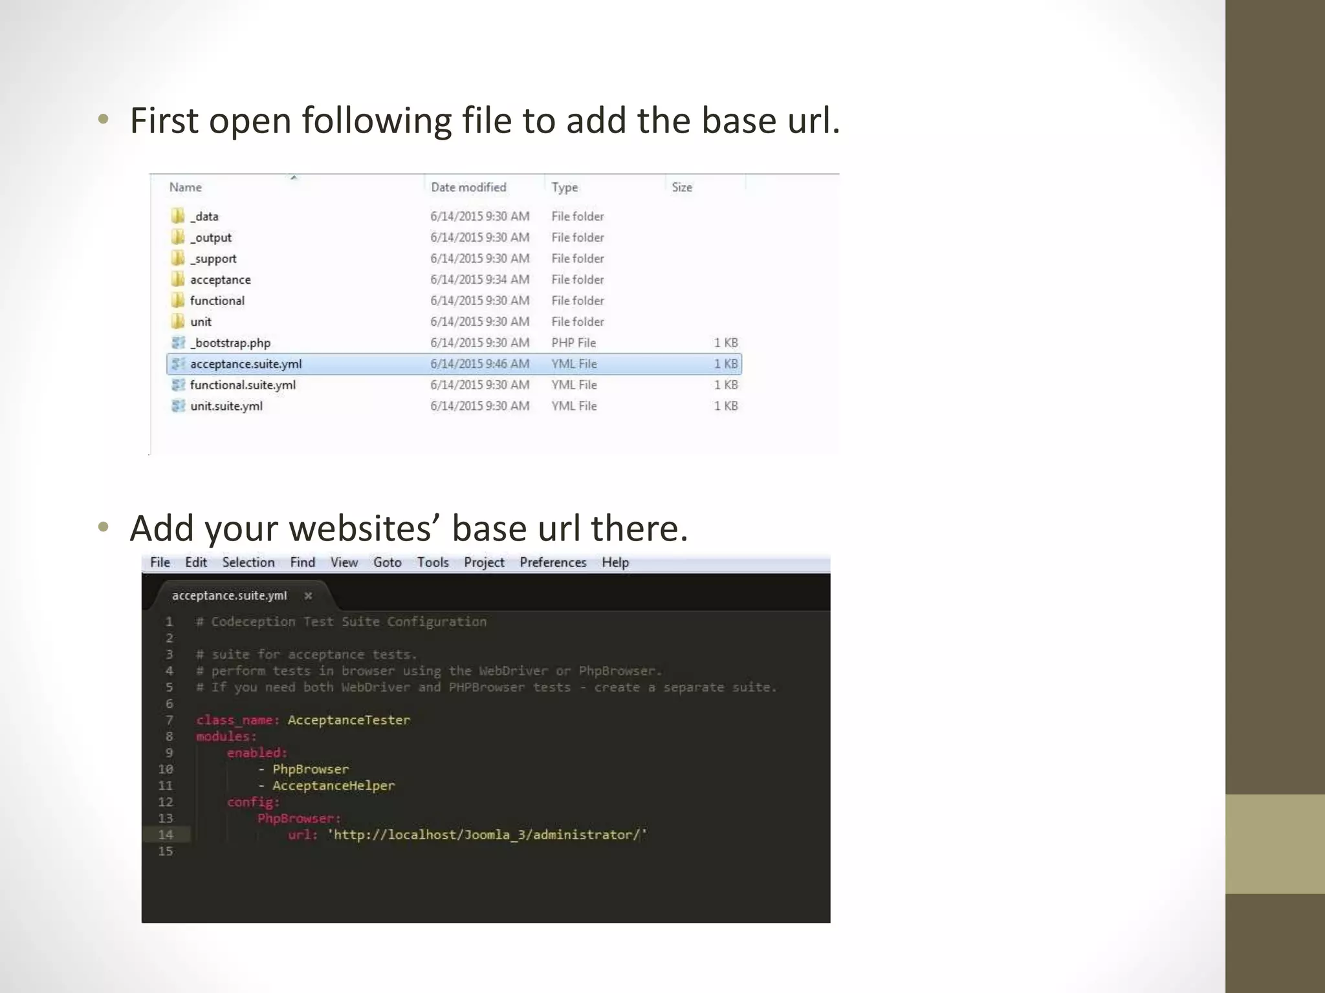
Task: Switch to the acceptance.suite.yml tab
Action: click(229, 596)
